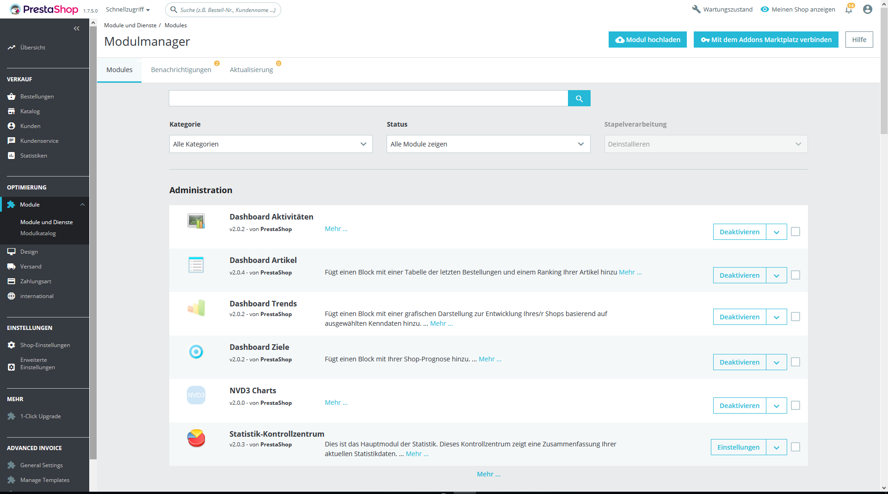The image size is (888, 494).
Task: Click the NVD3 Charts module icon
Action: click(x=196, y=395)
